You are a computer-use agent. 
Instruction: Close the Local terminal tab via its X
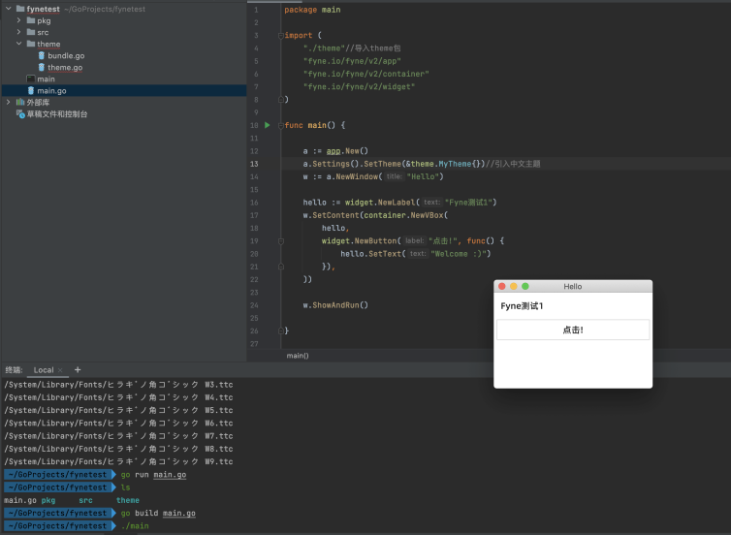tap(60, 370)
